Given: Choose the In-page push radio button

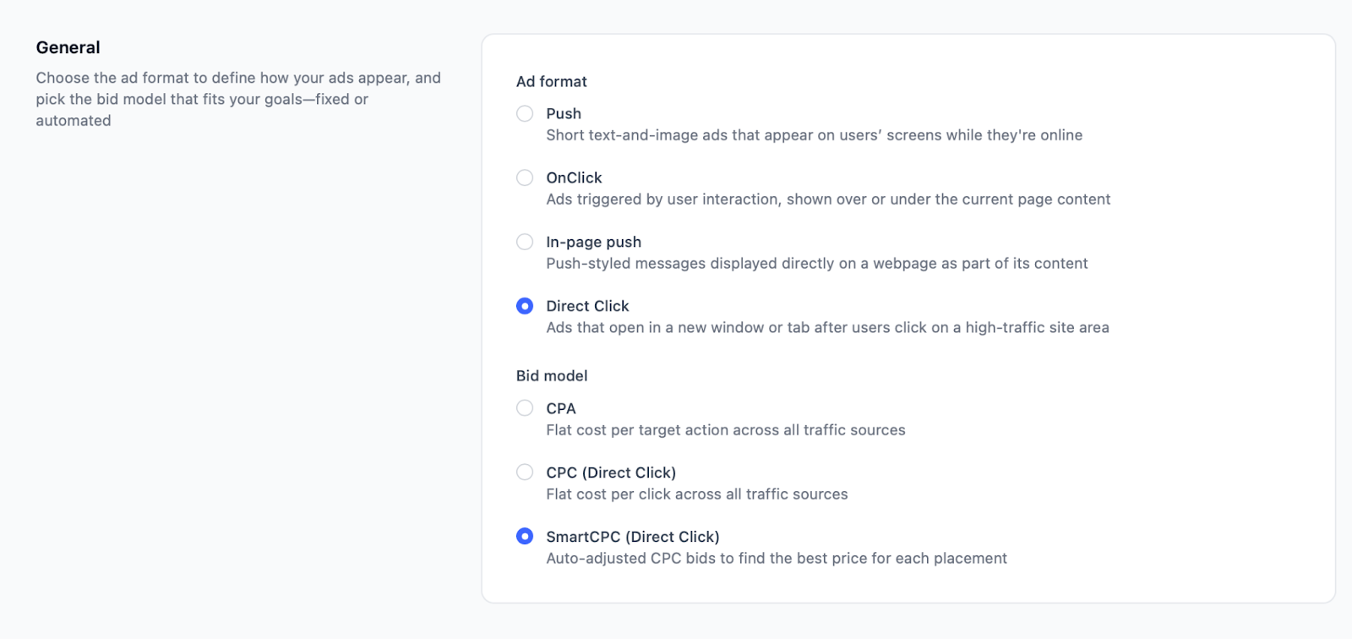Looking at the screenshot, I should click(x=525, y=242).
